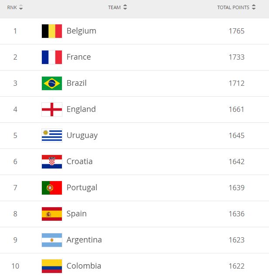Open the Belgium team link

pyautogui.click(x=81, y=31)
